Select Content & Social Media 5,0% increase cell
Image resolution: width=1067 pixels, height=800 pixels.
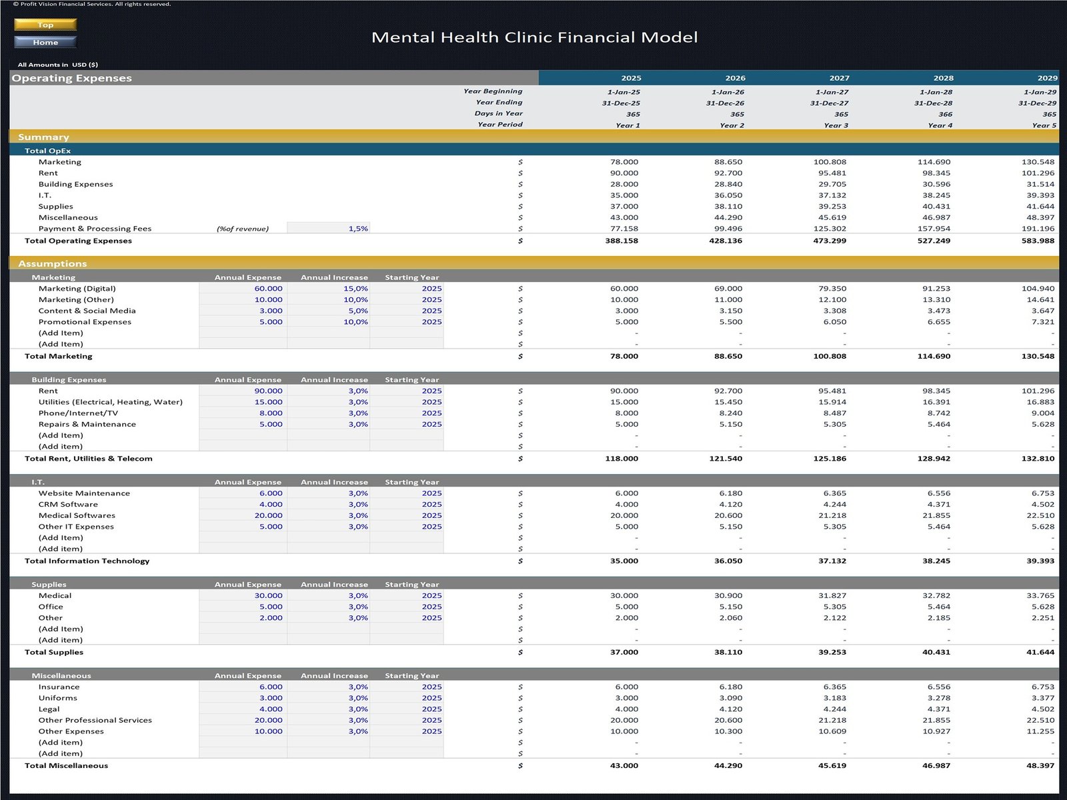coord(329,311)
